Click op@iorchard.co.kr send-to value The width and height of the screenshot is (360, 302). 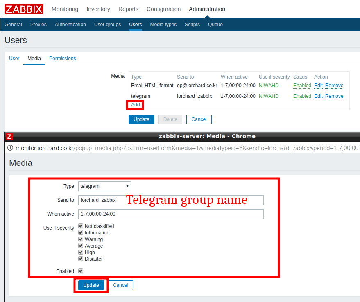(197, 86)
